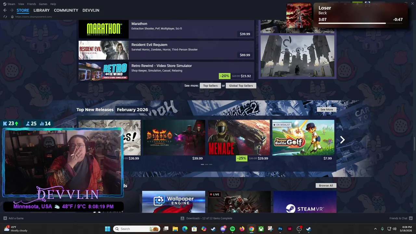The height and width of the screenshot is (234, 416).
Task: Open the Games menu
Action: click(43, 4)
